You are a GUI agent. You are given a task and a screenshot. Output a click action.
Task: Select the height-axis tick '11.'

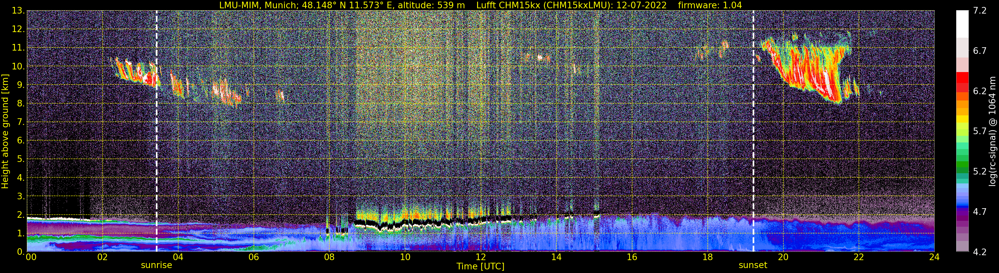click(18, 48)
